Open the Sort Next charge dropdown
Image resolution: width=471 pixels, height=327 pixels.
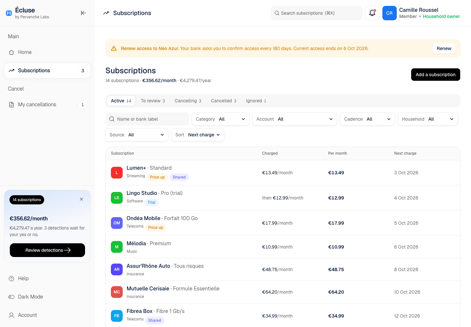click(198, 135)
